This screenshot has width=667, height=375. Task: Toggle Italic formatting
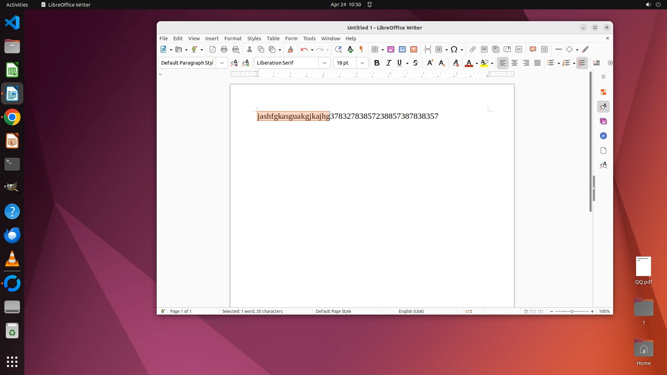388,63
